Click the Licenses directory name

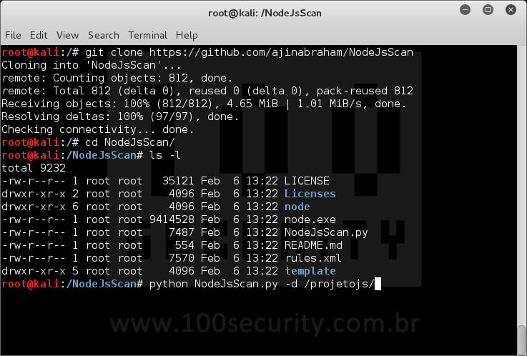tap(310, 194)
